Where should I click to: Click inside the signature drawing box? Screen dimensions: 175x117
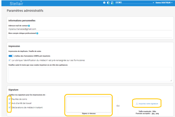tap(89, 104)
